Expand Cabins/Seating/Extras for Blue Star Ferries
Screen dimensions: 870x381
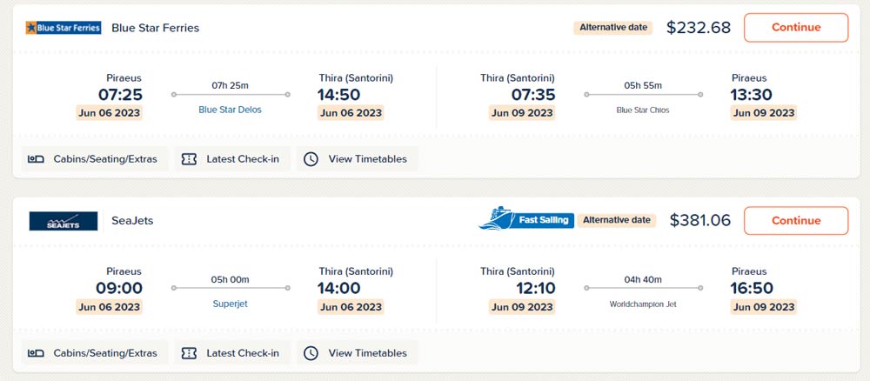click(x=104, y=159)
